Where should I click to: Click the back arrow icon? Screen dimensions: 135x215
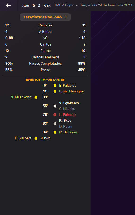pyautogui.click(x=8, y=5)
